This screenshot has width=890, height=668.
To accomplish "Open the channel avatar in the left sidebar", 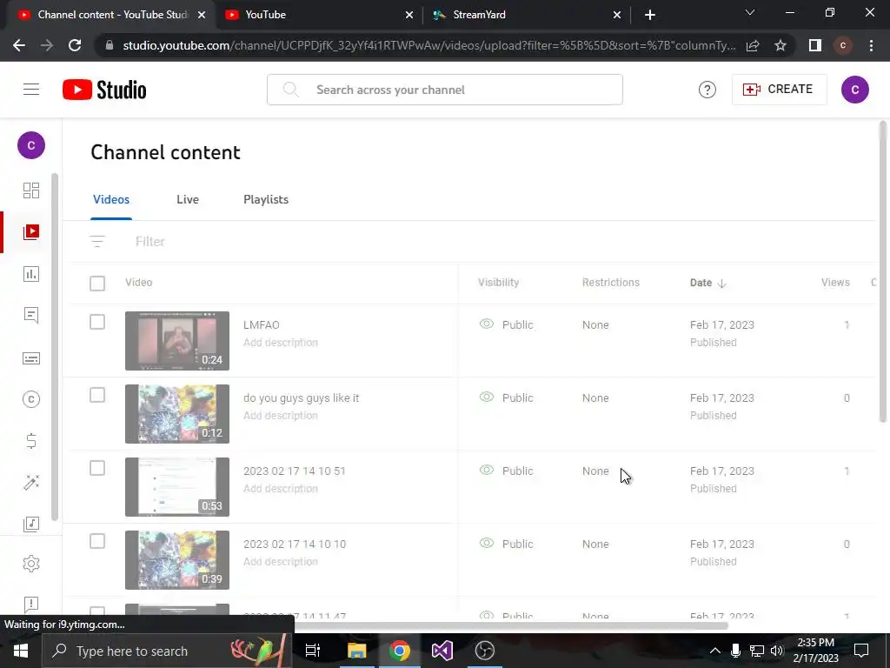I will [x=31, y=145].
